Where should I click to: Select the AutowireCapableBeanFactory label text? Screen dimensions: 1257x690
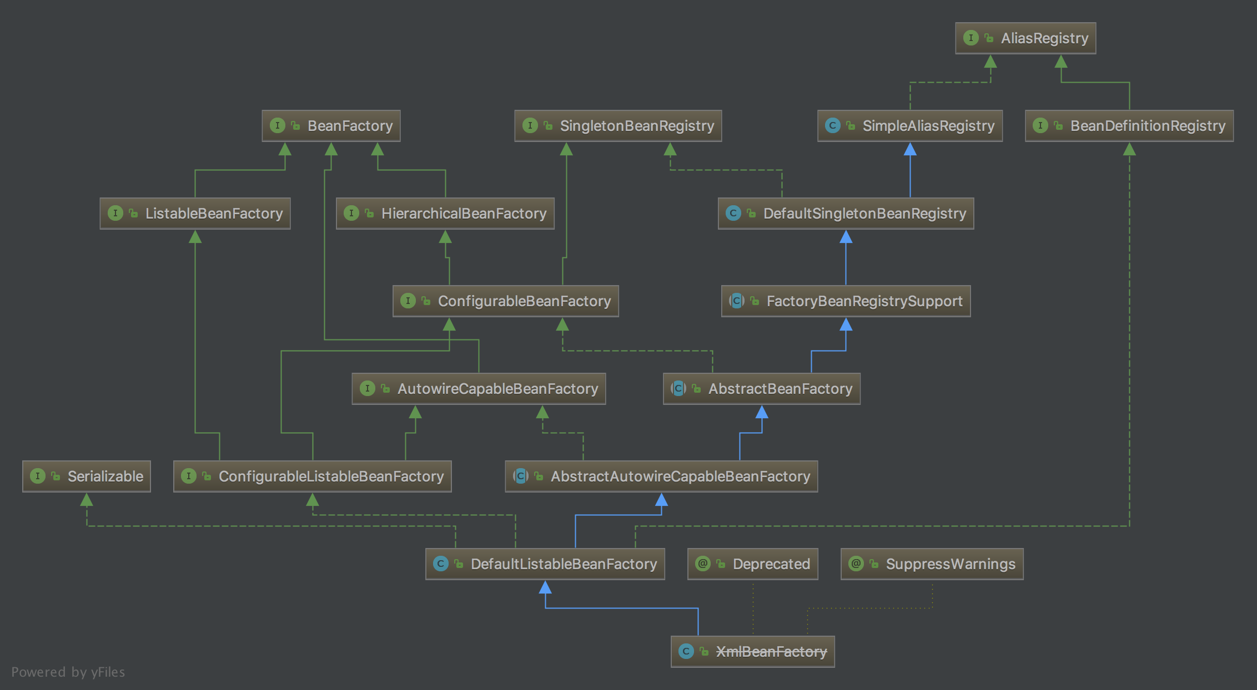(x=497, y=389)
